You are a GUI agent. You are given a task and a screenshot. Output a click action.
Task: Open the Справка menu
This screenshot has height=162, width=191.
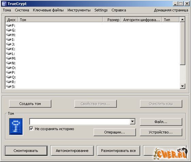[x=119, y=10]
